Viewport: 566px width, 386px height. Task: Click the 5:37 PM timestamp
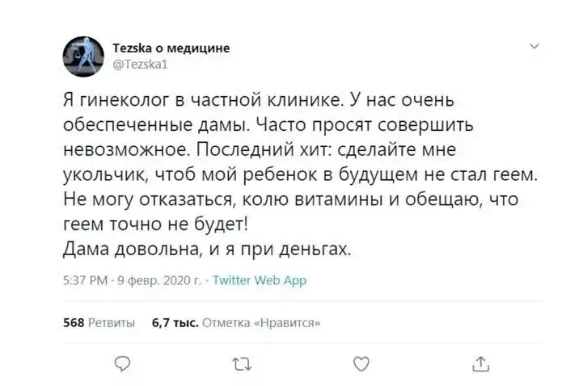click(84, 281)
